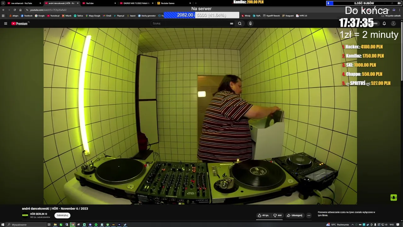Image resolution: width=403 pixels, height=227 pixels.
Task: Open the HypeRP Rework bookmark
Action: click(271, 16)
